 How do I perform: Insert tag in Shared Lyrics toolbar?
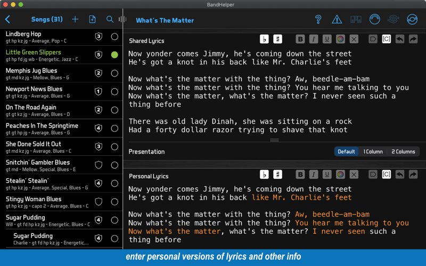click(x=373, y=39)
